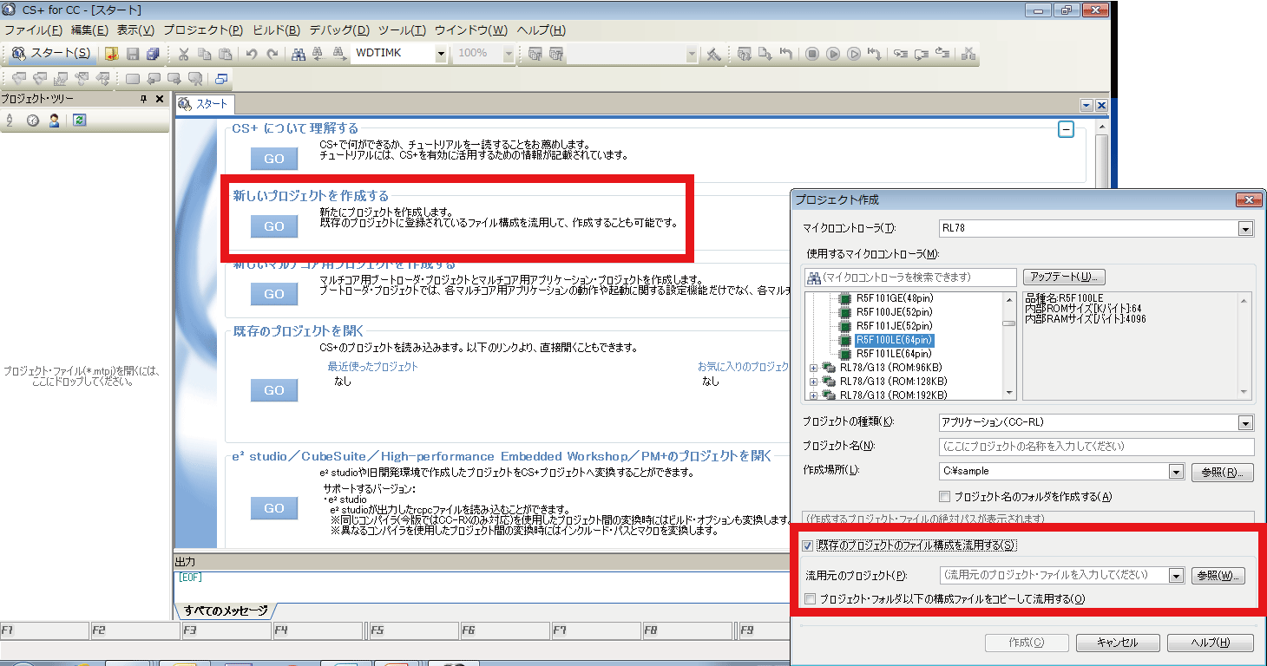The height and width of the screenshot is (666, 1267).
Task: Click GO under 新しいプロジェクトを作成する
Action: (274, 226)
